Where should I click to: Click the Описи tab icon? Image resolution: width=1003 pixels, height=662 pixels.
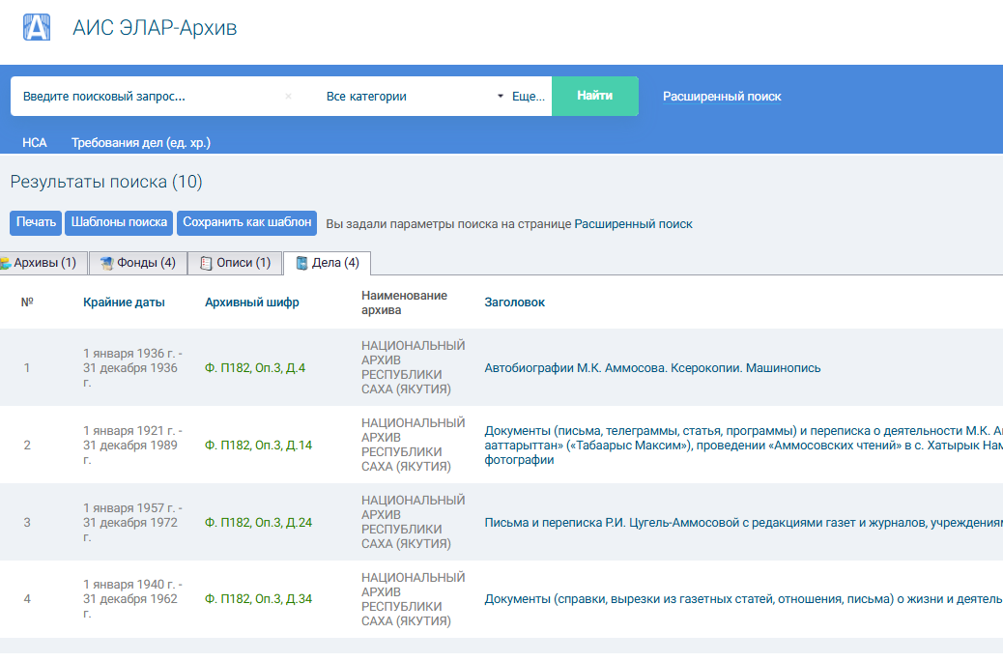pyautogui.click(x=206, y=263)
